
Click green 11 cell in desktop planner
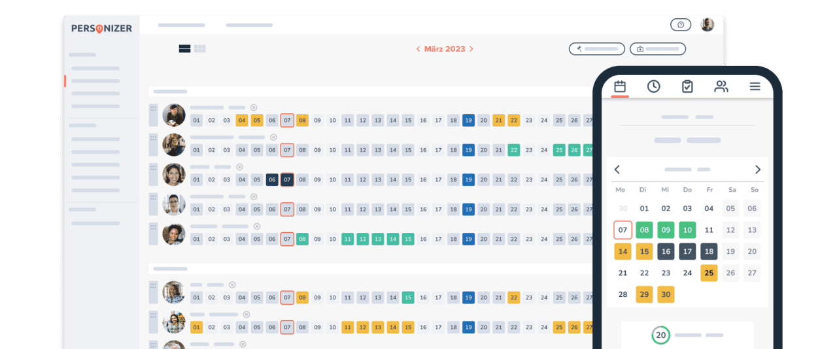[347, 239]
